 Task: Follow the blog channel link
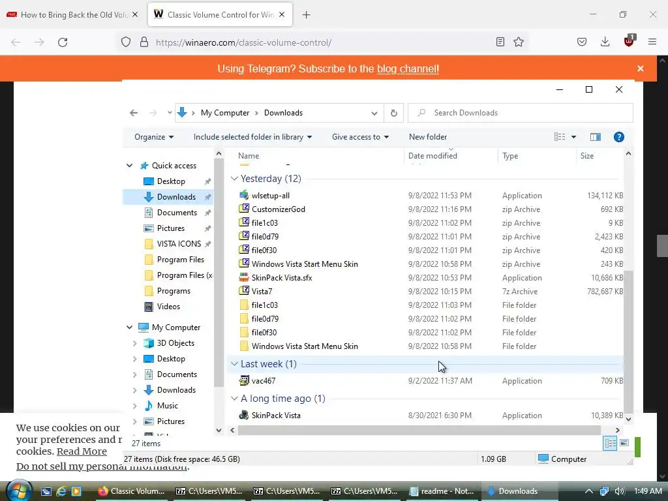[x=408, y=68]
